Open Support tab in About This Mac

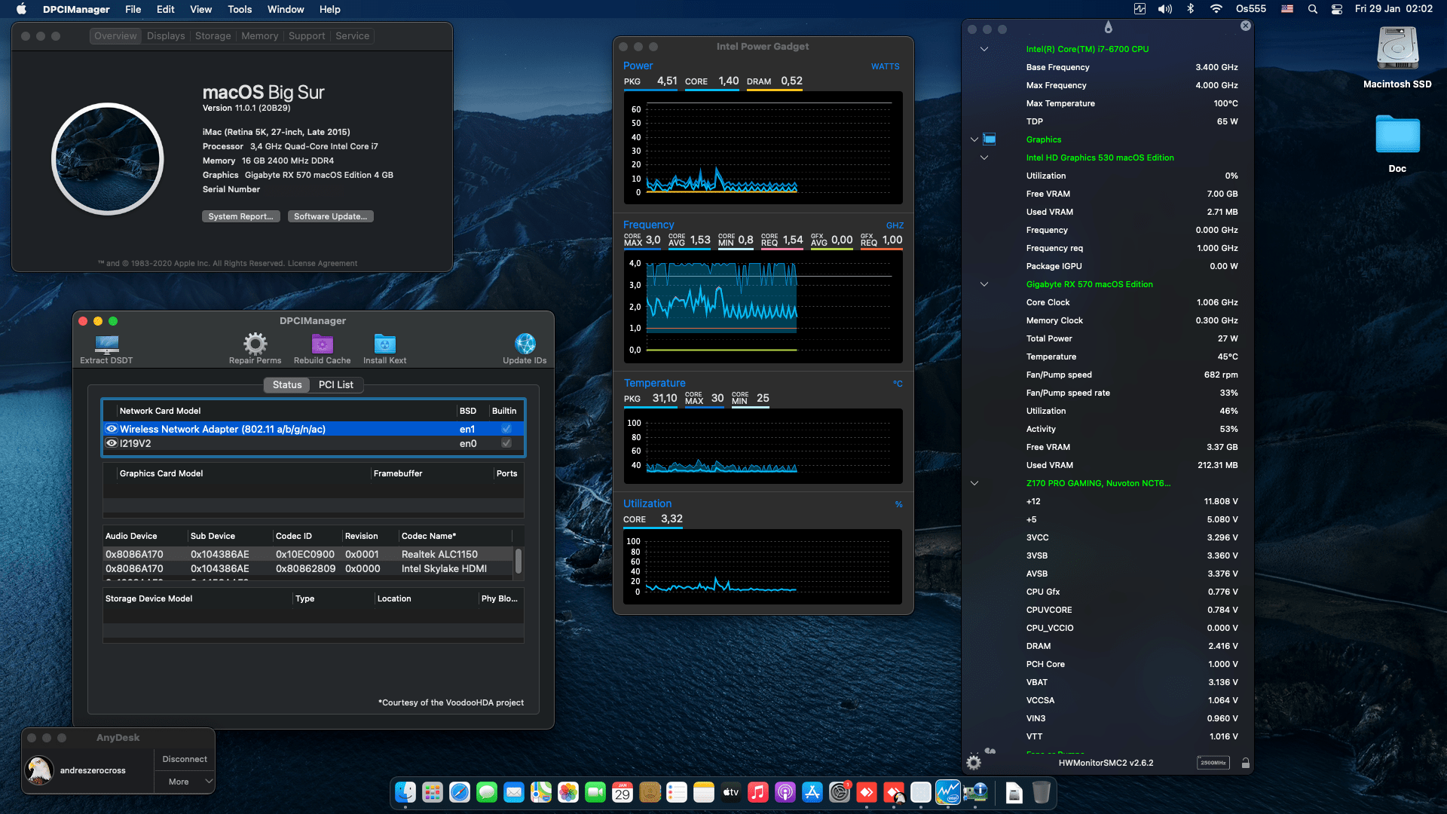click(x=307, y=35)
